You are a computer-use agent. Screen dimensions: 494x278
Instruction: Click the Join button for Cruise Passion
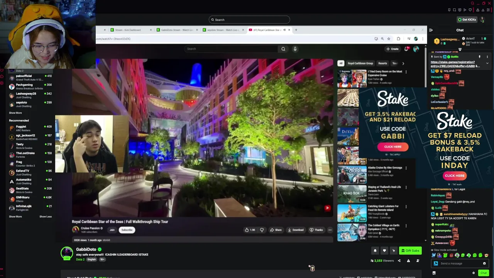pyautogui.click(x=112, y=230)
